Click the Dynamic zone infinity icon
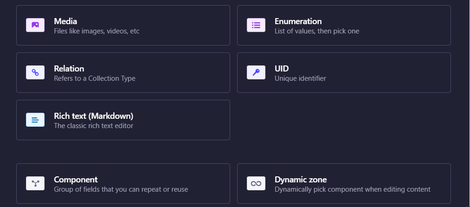 [x=256, y=183]
